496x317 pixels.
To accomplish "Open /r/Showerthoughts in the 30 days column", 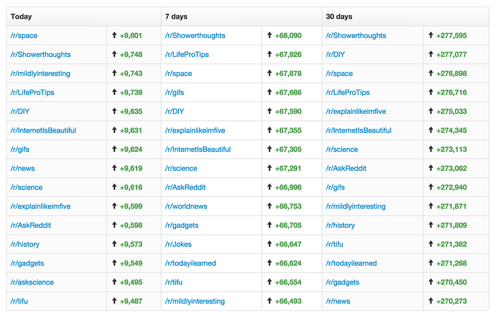I will (356, 35).
